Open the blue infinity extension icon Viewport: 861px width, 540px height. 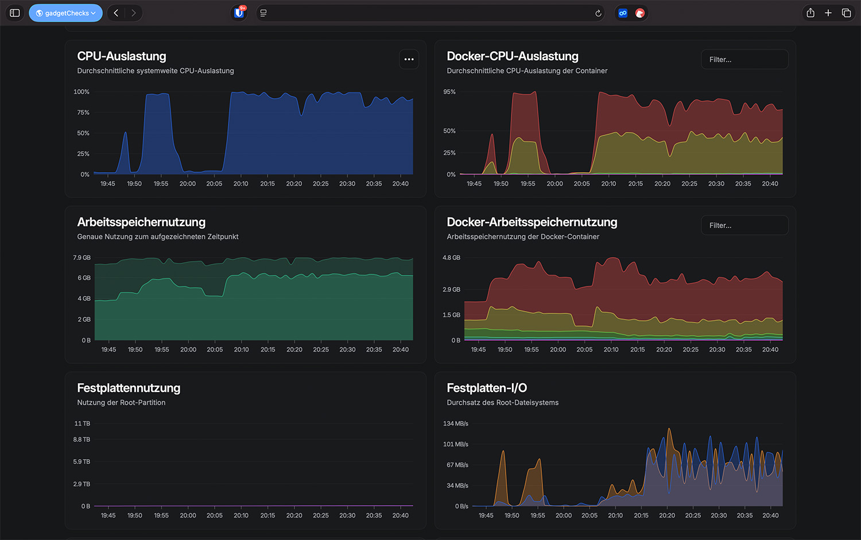pos(623,13)
